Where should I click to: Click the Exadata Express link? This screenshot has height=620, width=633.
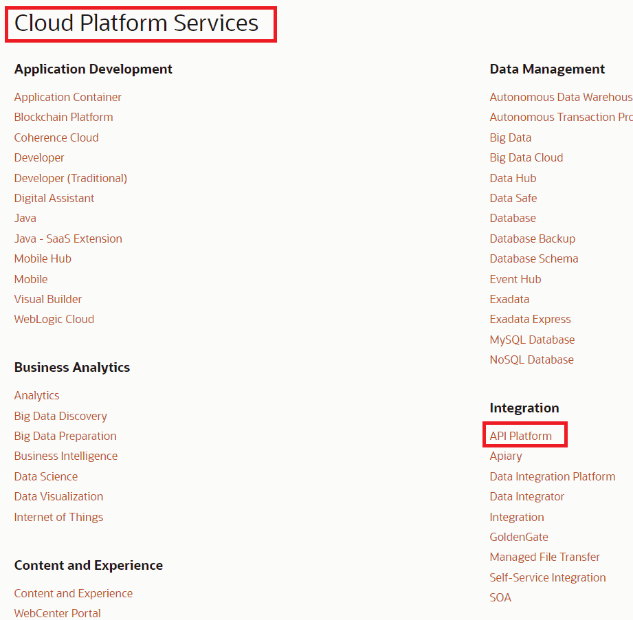530,319
